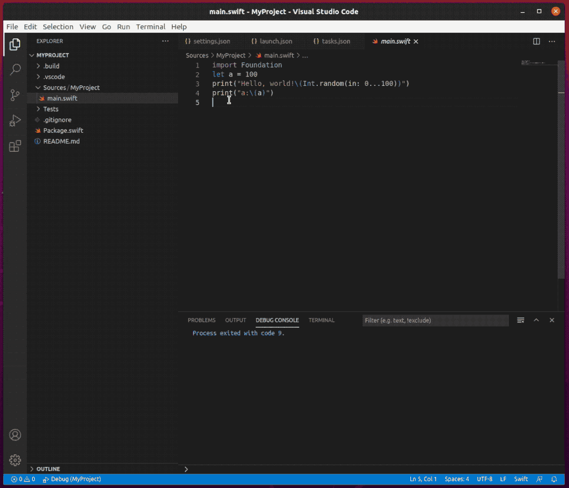Click the breadcrumb ellipsis symbol item
The height and width of the screenshot is (488, 569).
pyautogui.click(x=305, y=55)
